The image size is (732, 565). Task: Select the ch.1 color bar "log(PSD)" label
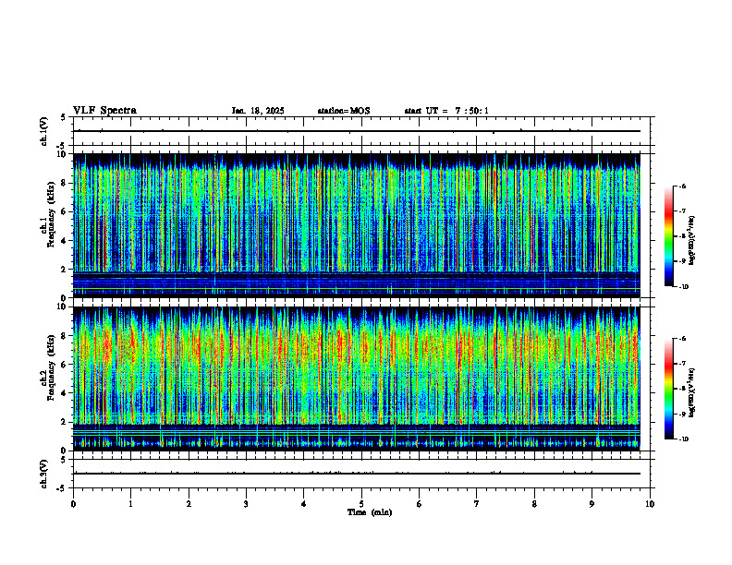coord(692,240)
